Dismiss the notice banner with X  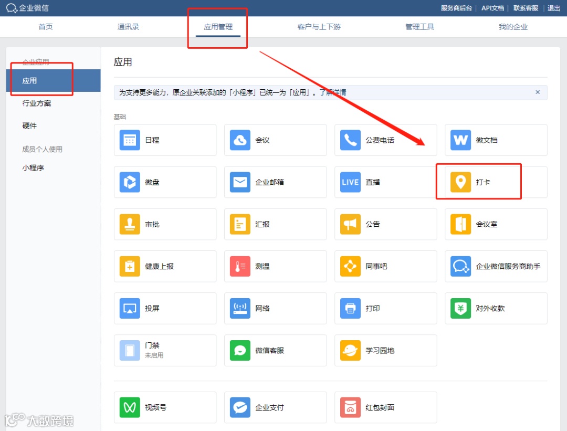pos(538,92)
